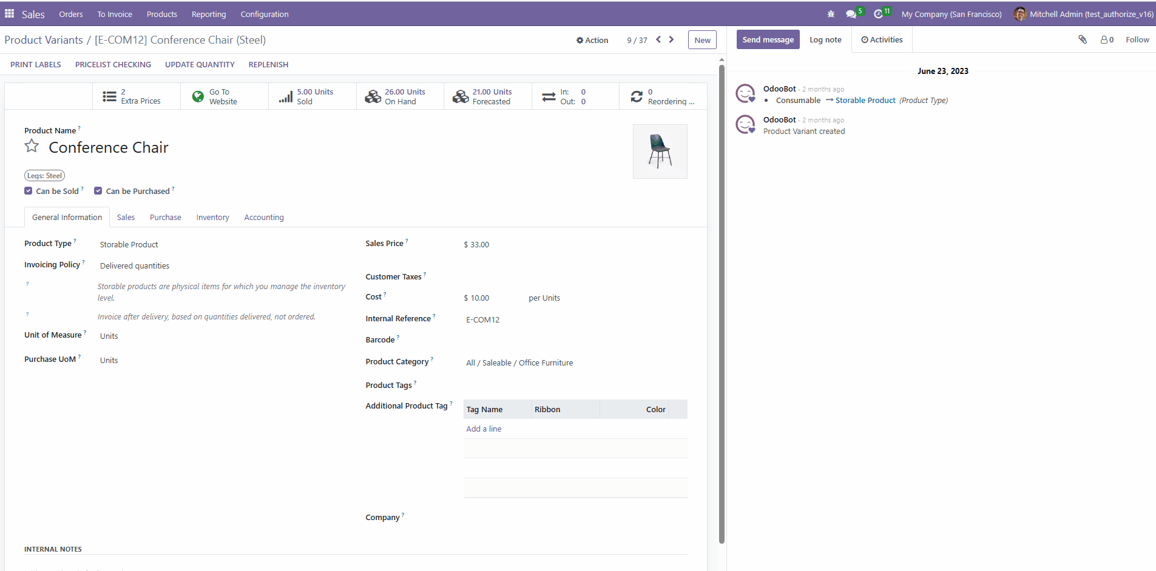Go to next record arrow
The image size is (1156, 571).
point(671,39)
